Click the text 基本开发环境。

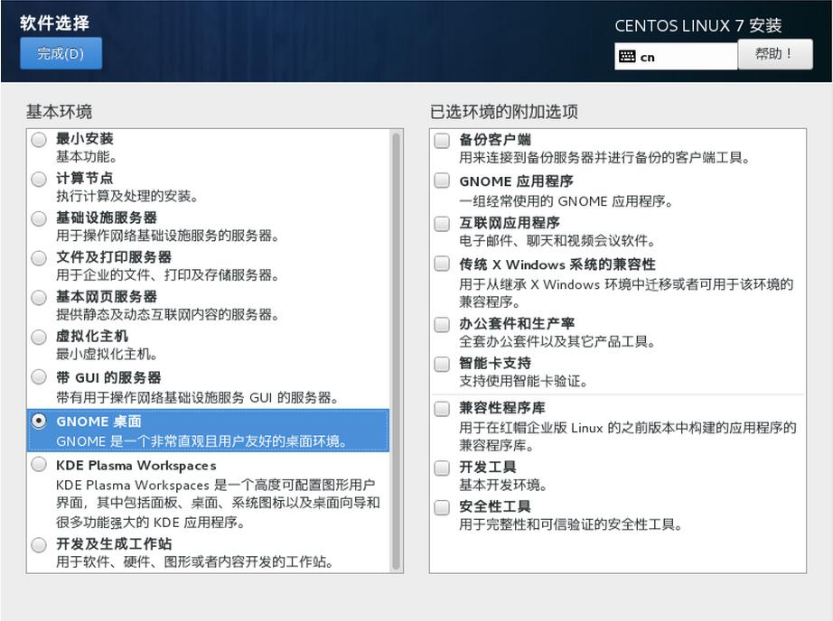click(503, 485)
